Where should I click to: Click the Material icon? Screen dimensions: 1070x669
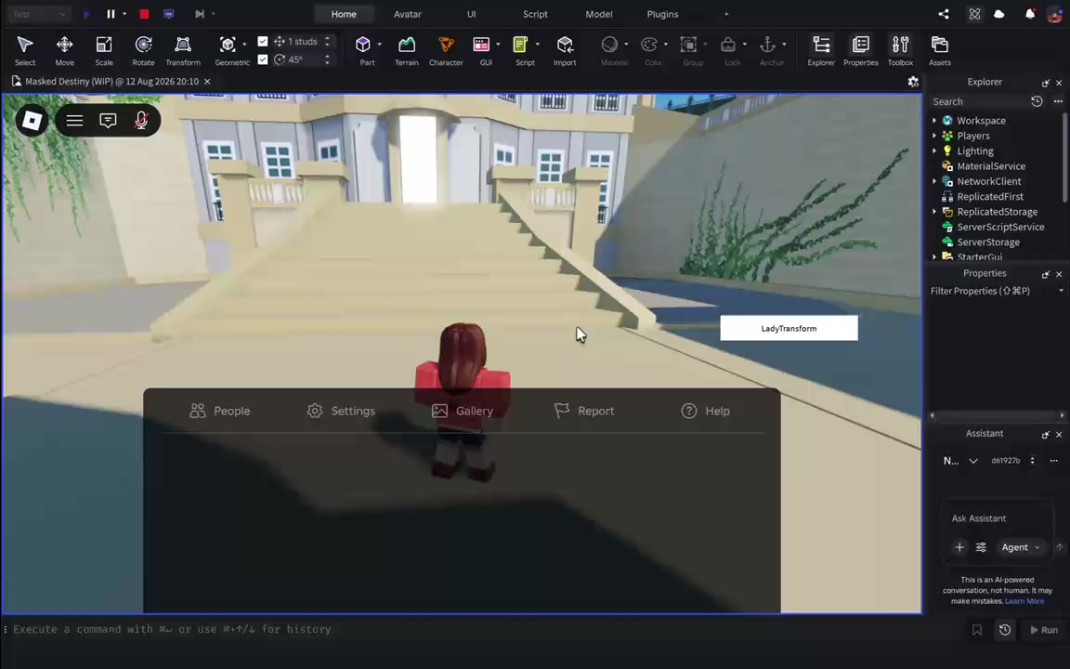pos(609,45)
